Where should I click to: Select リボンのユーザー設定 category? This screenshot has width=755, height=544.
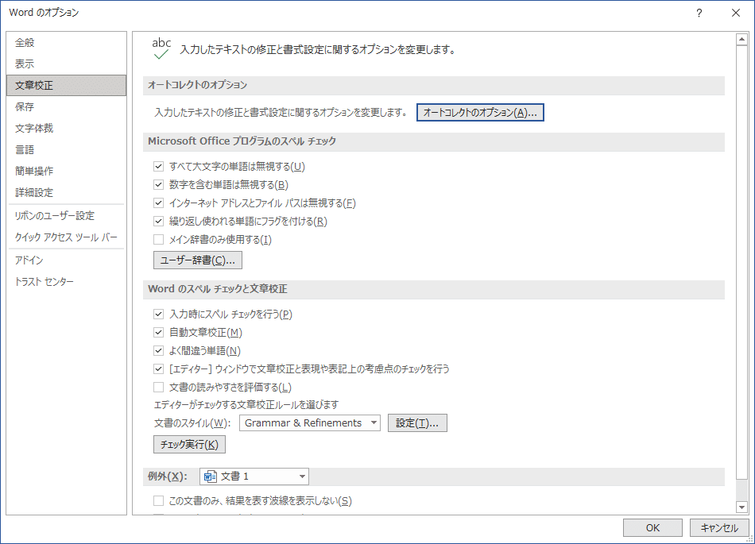pyautogui.click(x=67, y=215)
